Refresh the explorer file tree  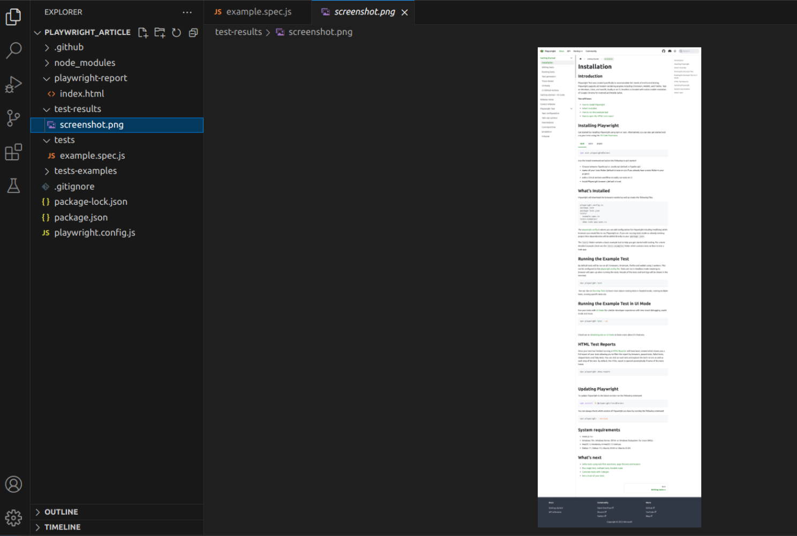point(176,33)
